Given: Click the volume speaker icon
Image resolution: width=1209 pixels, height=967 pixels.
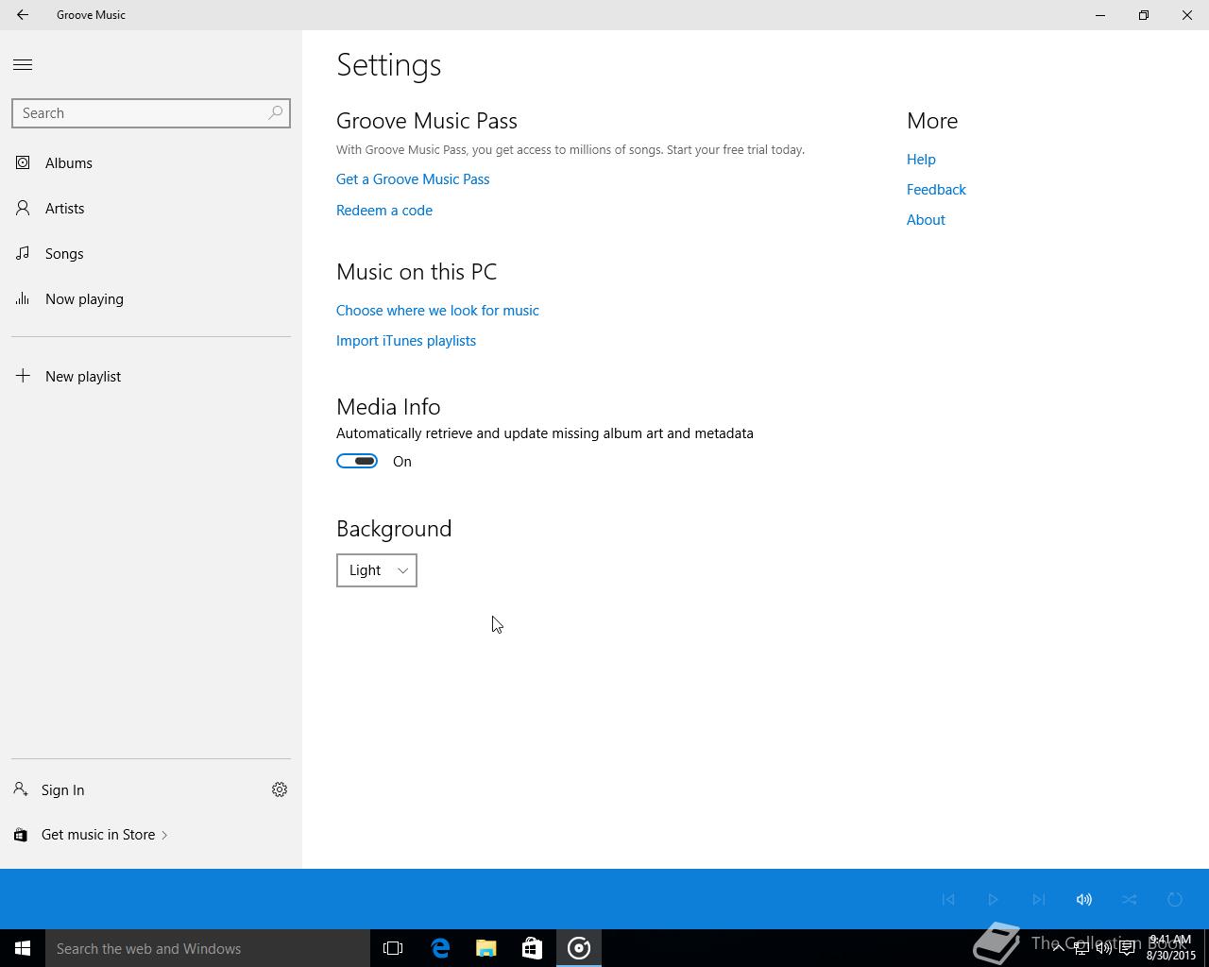Looking at the screenshot, I should (1083, 899).
